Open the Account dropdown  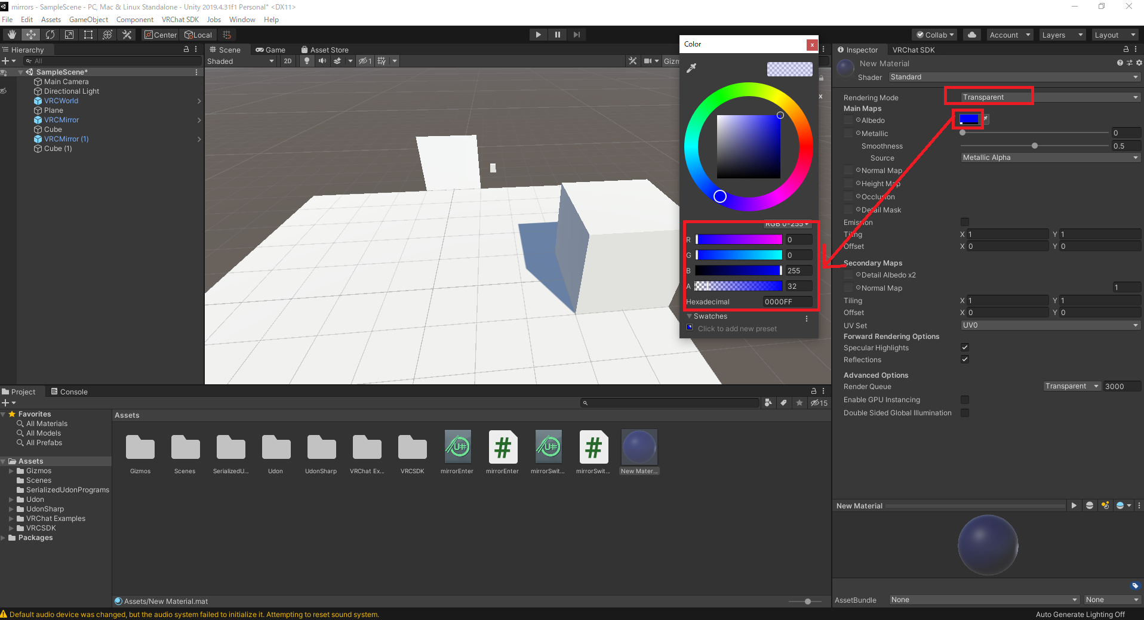tap(1010, 35)
